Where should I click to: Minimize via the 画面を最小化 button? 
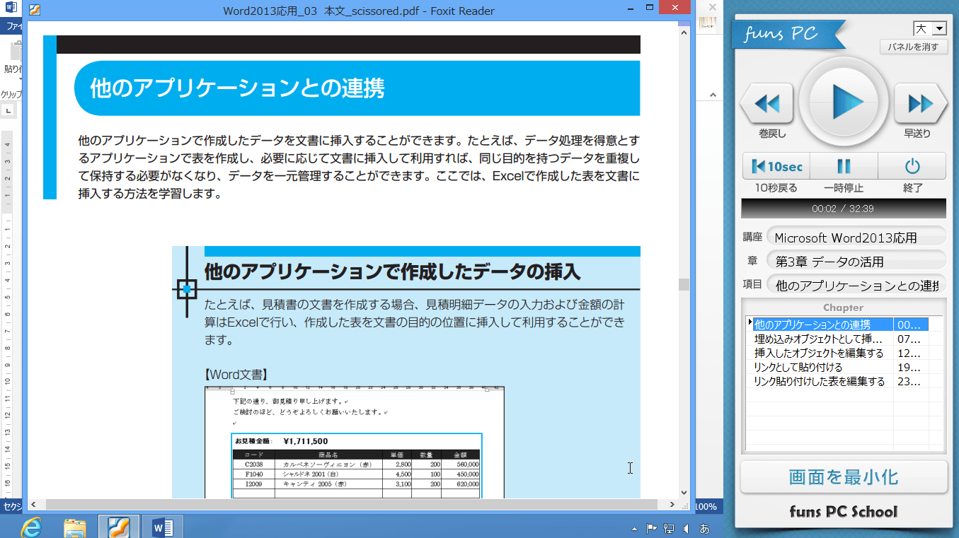click(x=843, y=476)
